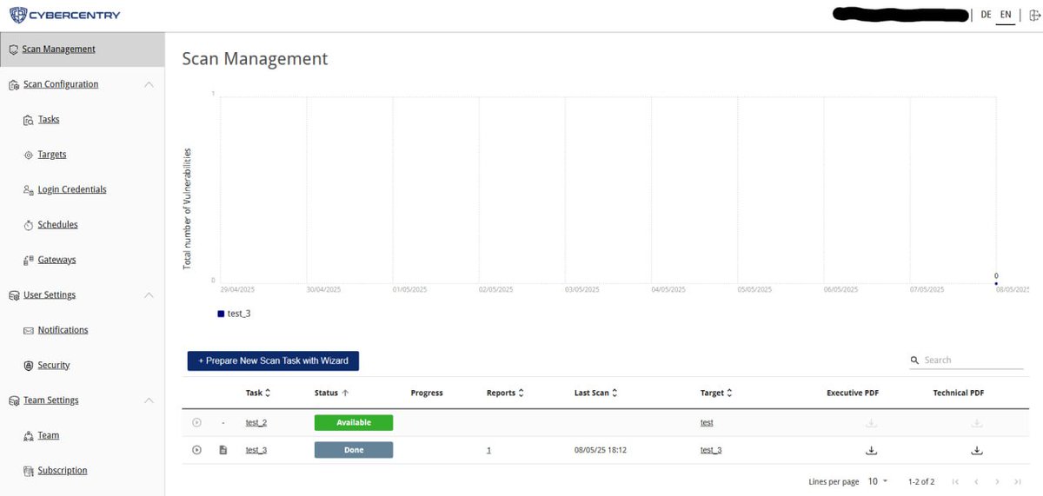The image size is (1043, 496).
Task: Click the Tasks sidebar icon
Action: pos(29,120)
